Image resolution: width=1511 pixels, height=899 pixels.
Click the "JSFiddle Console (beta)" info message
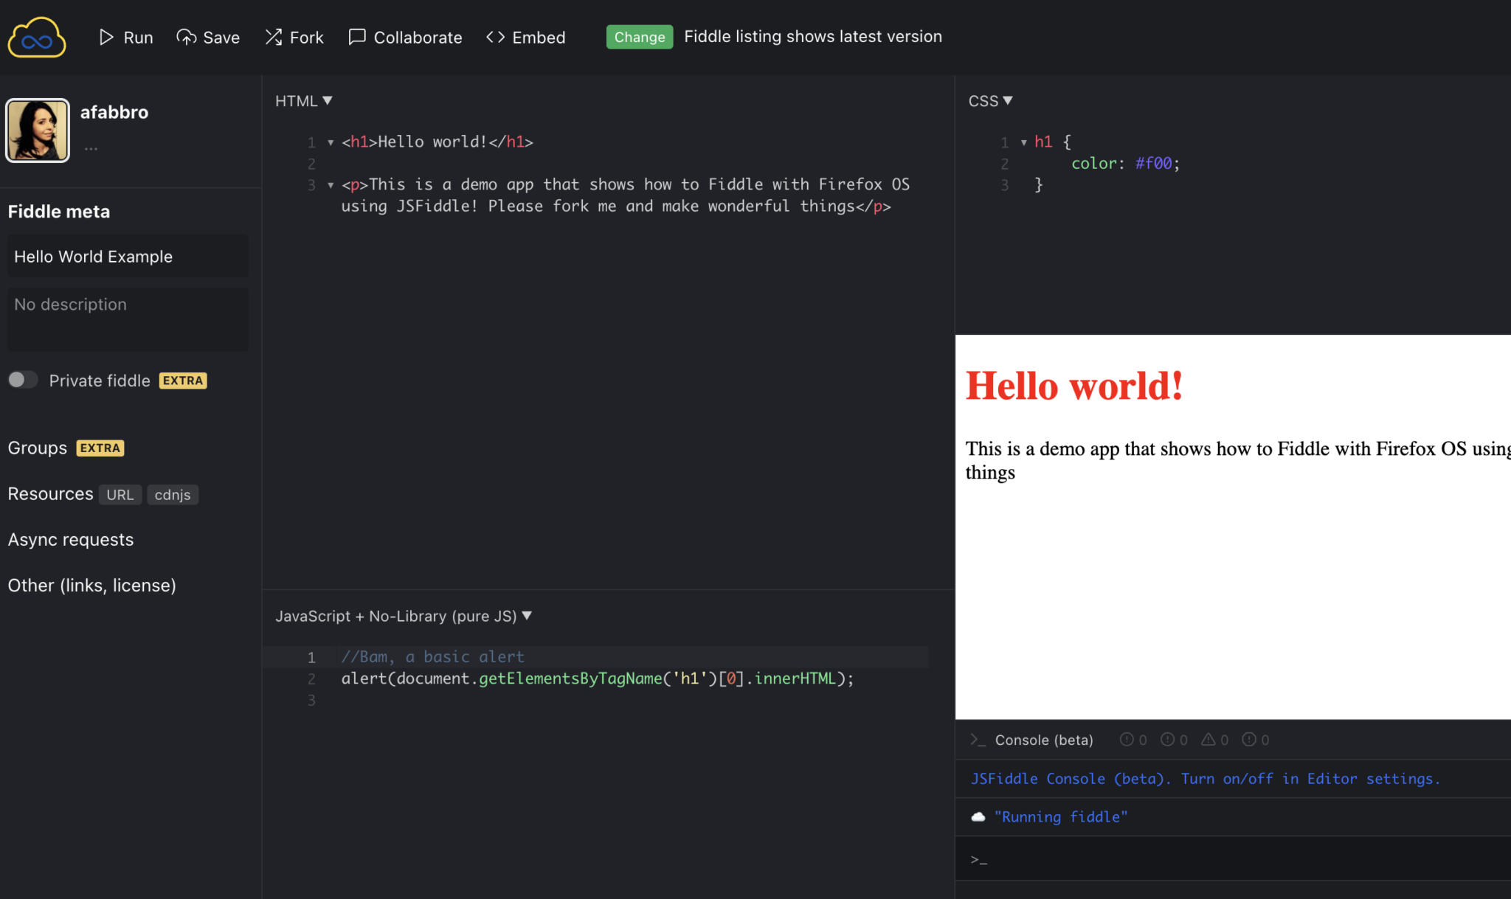tap(1205, 779)
